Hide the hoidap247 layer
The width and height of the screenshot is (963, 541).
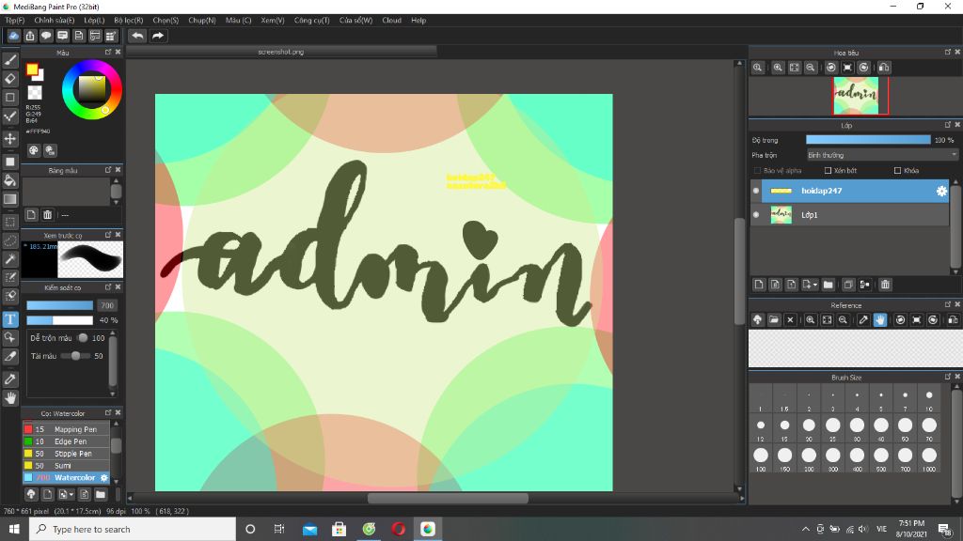pyautogui.click(x=756, y=191)
